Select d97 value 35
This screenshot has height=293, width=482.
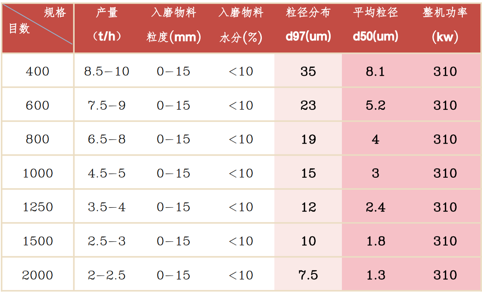pos(308,72)
